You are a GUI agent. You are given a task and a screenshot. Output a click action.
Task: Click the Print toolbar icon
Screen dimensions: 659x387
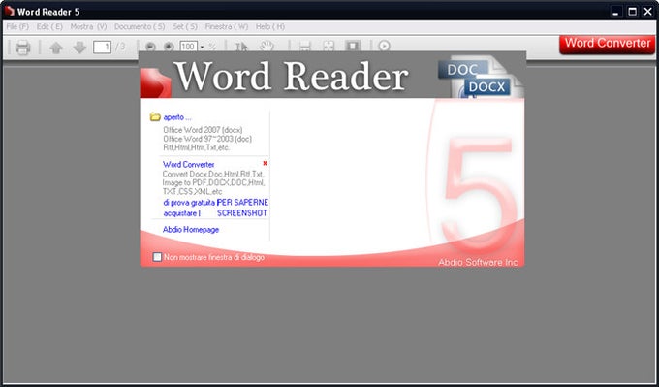click(x=22, y=48)
